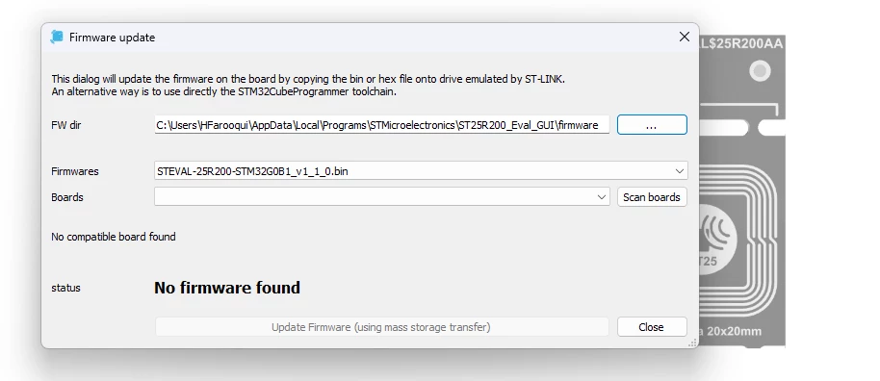The height and width of the screenshot is (381, 880).
Task: Click the STM32CubeProgrammer description text
Action: pos(224,91)
